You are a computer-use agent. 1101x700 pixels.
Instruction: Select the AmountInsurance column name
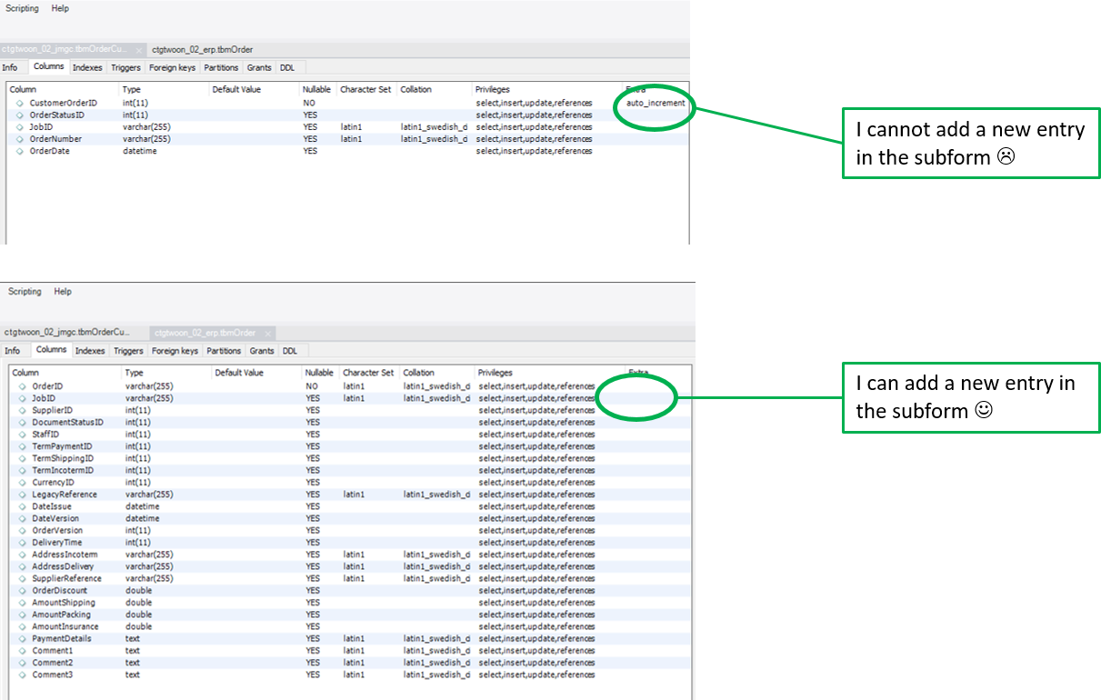[65, 626]
